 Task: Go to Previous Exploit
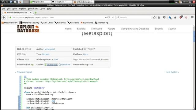[x=24, y=72]
